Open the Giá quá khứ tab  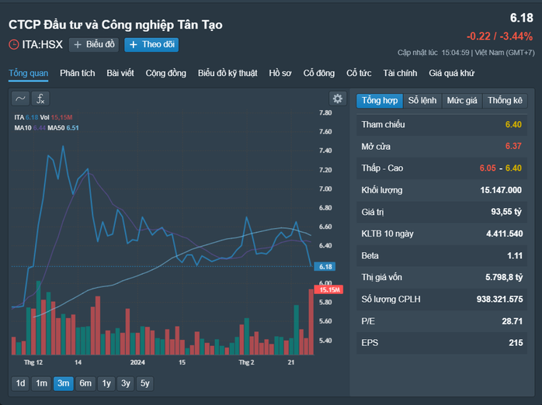pyautogui.click(x=451, y=73)
